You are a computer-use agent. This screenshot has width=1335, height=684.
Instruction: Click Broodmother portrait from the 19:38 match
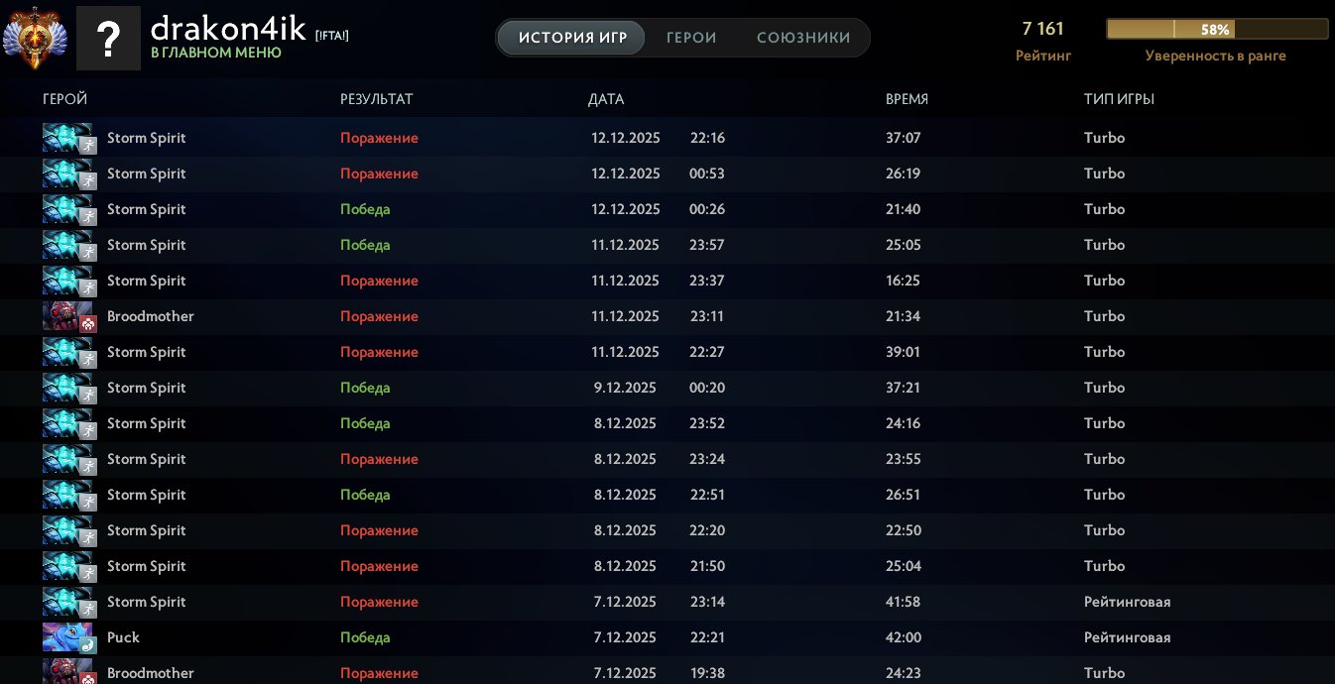[x=68, y=671]
